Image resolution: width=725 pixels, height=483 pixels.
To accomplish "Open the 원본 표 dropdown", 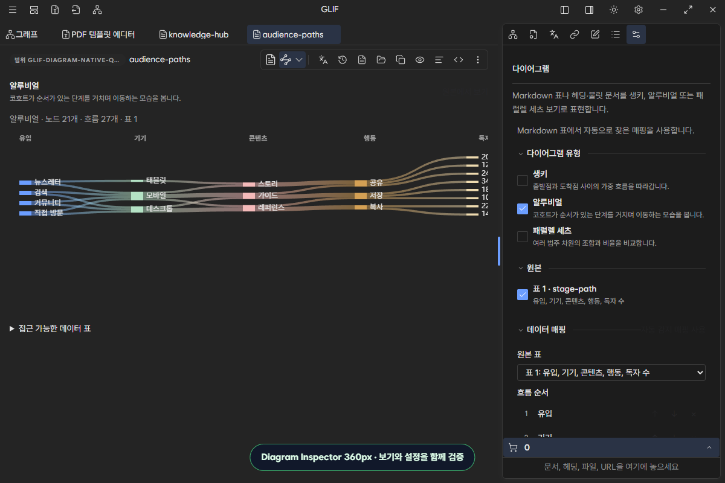I will 611,373.
